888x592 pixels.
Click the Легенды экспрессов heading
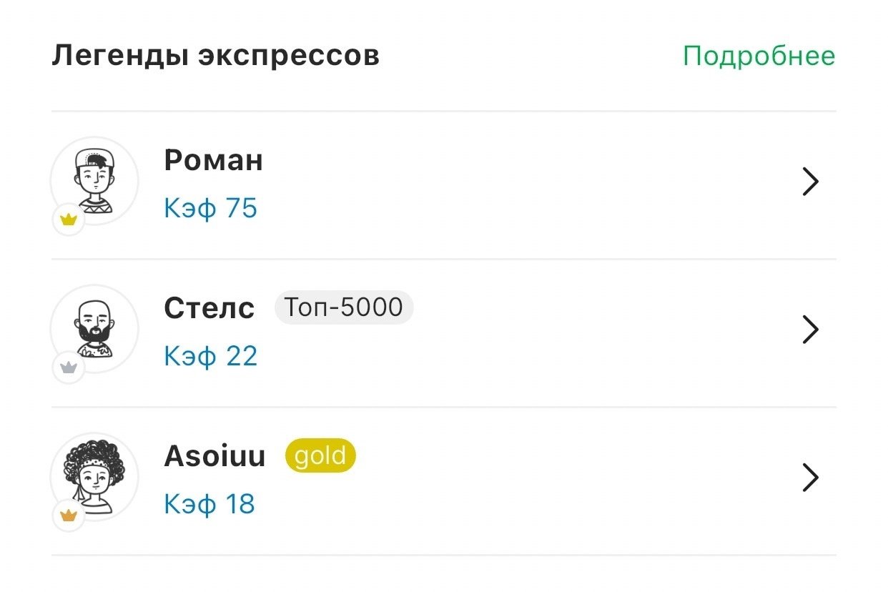215,56
